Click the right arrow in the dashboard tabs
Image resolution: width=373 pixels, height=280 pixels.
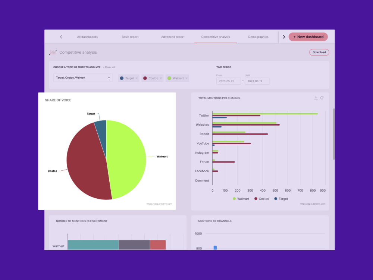coord(283,37)
